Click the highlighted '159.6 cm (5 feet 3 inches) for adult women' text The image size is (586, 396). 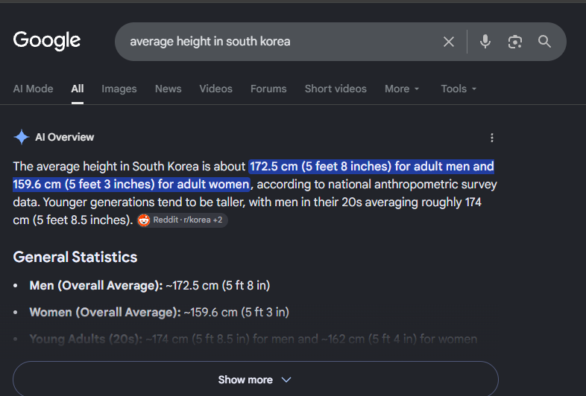(x=131, y=185)
